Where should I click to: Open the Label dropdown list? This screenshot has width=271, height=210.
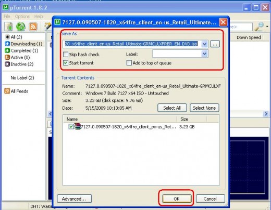point(204,54)
